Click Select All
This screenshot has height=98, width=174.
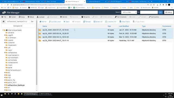tap(98, 22)
